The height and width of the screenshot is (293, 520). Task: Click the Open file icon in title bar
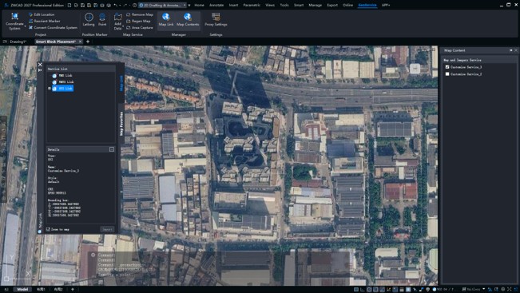tap(76, 5)
